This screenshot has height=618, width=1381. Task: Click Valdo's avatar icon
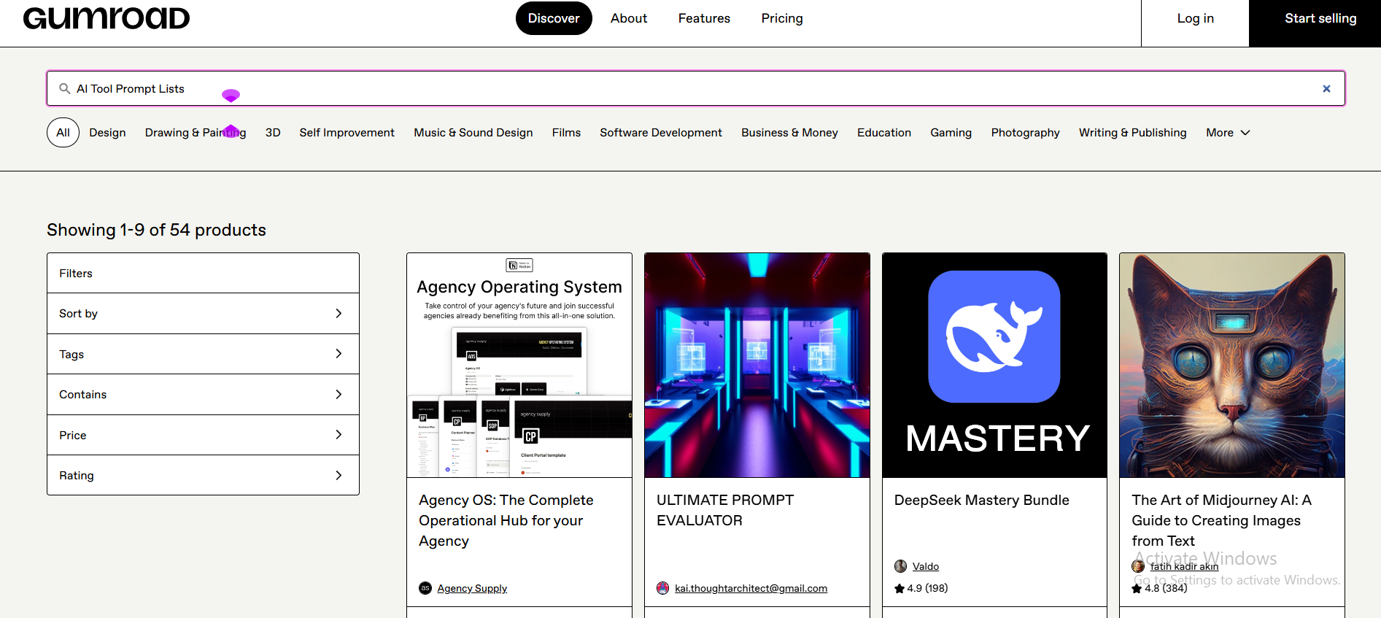[900, 566]
